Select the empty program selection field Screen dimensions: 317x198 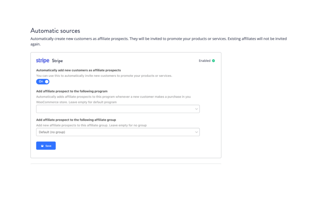coord(118,109)
